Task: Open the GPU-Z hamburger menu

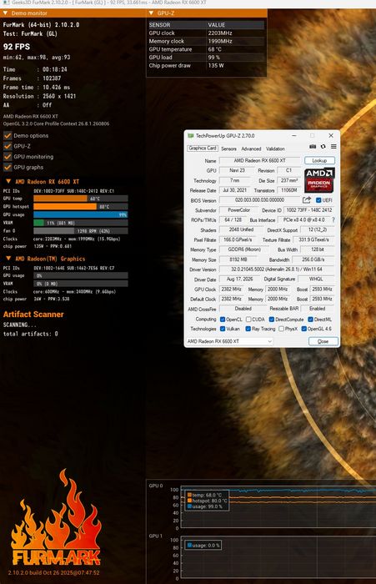Action: click(x=333, y=147)
